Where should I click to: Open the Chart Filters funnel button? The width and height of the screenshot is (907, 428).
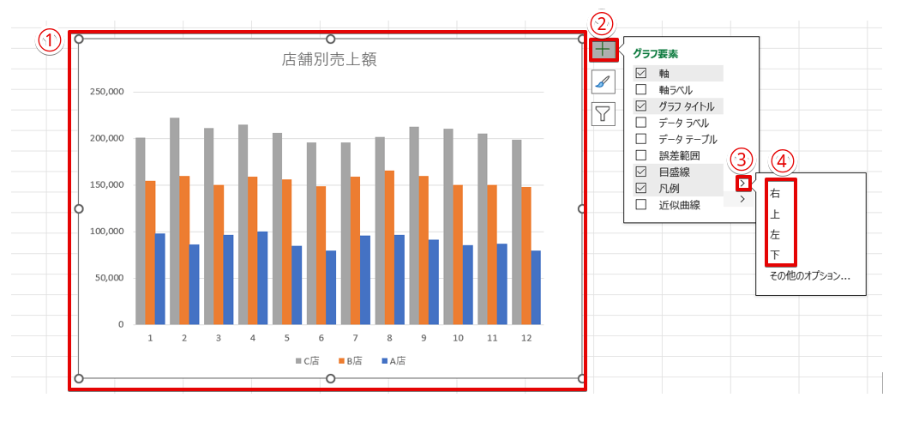(604, 113)
